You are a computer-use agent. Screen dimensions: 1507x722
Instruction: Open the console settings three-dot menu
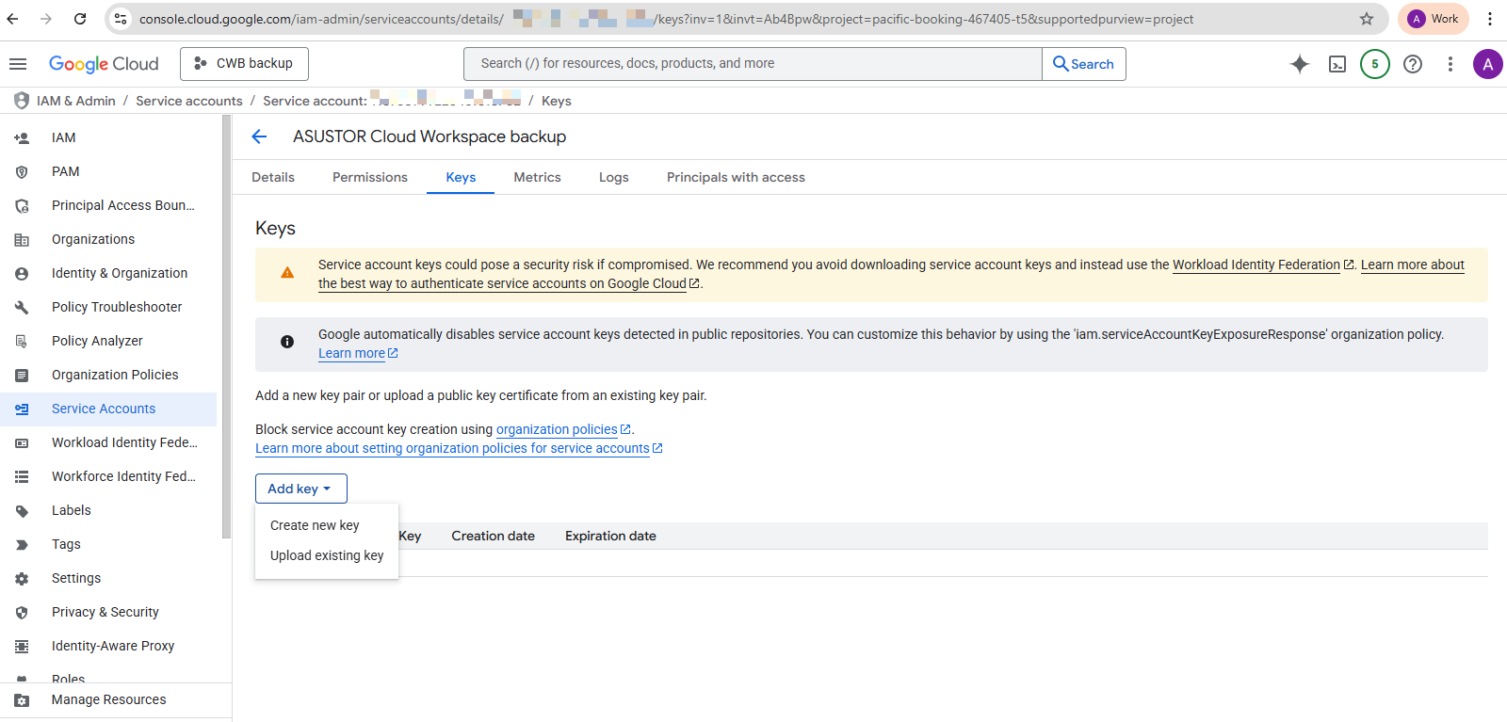1450,64
